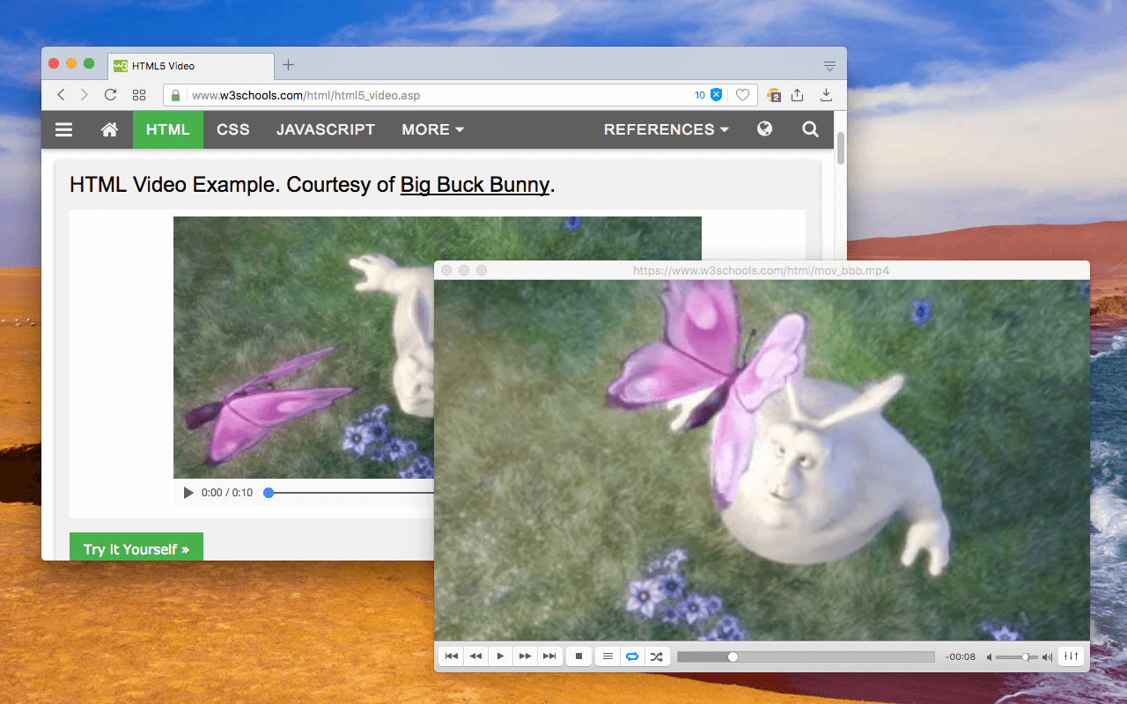This screenshot has width=1127, height=704.
Task: Open the w3schools hamburger menu
Action: coord(64,129)
